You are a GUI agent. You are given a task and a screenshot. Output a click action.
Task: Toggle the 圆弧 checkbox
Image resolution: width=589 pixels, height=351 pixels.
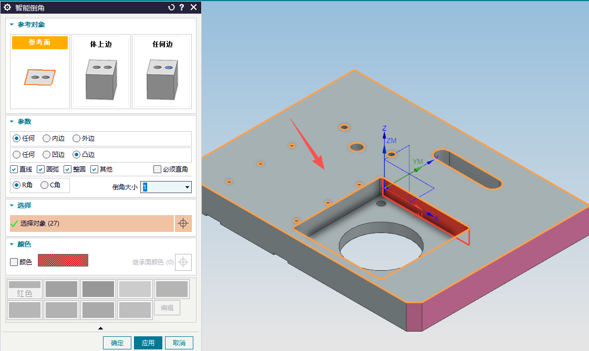tap(40, 169)
